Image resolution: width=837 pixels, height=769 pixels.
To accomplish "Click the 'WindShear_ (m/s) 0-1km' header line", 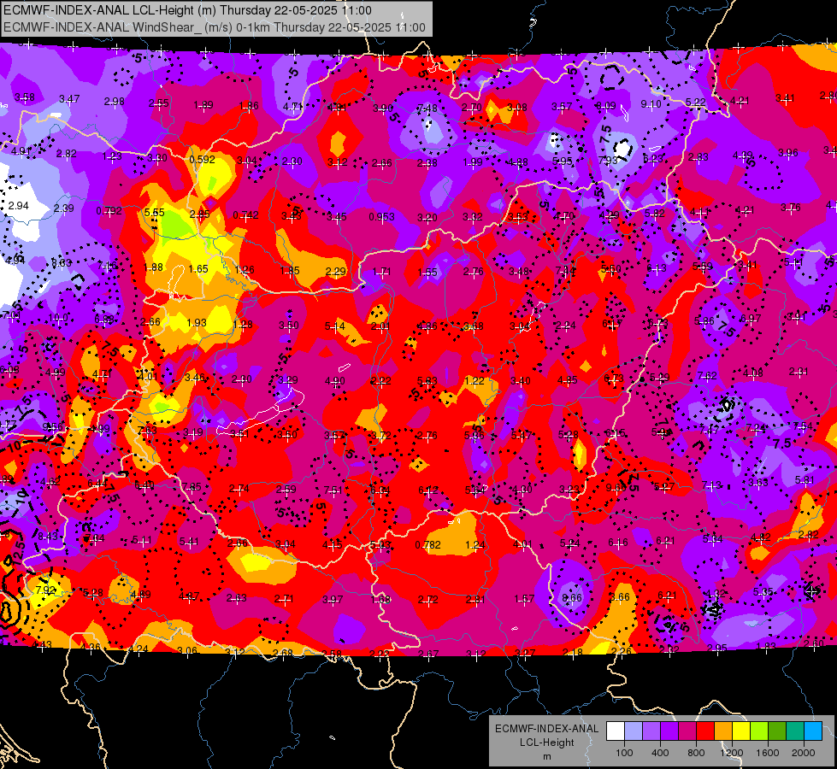I will (215, 27).
